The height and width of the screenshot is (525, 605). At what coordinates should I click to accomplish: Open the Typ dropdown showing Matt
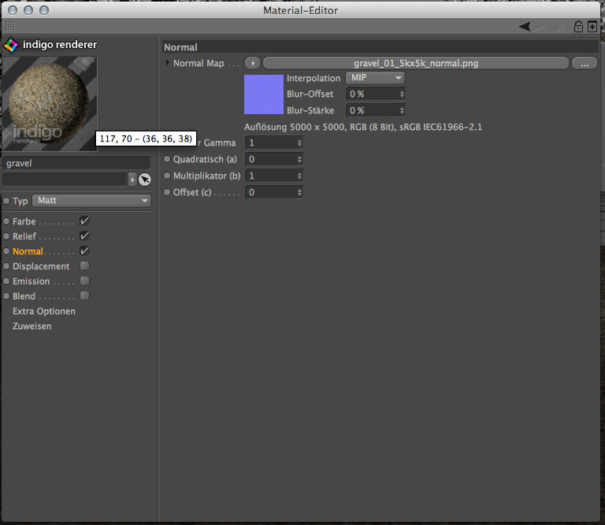[x=91, y=201]
